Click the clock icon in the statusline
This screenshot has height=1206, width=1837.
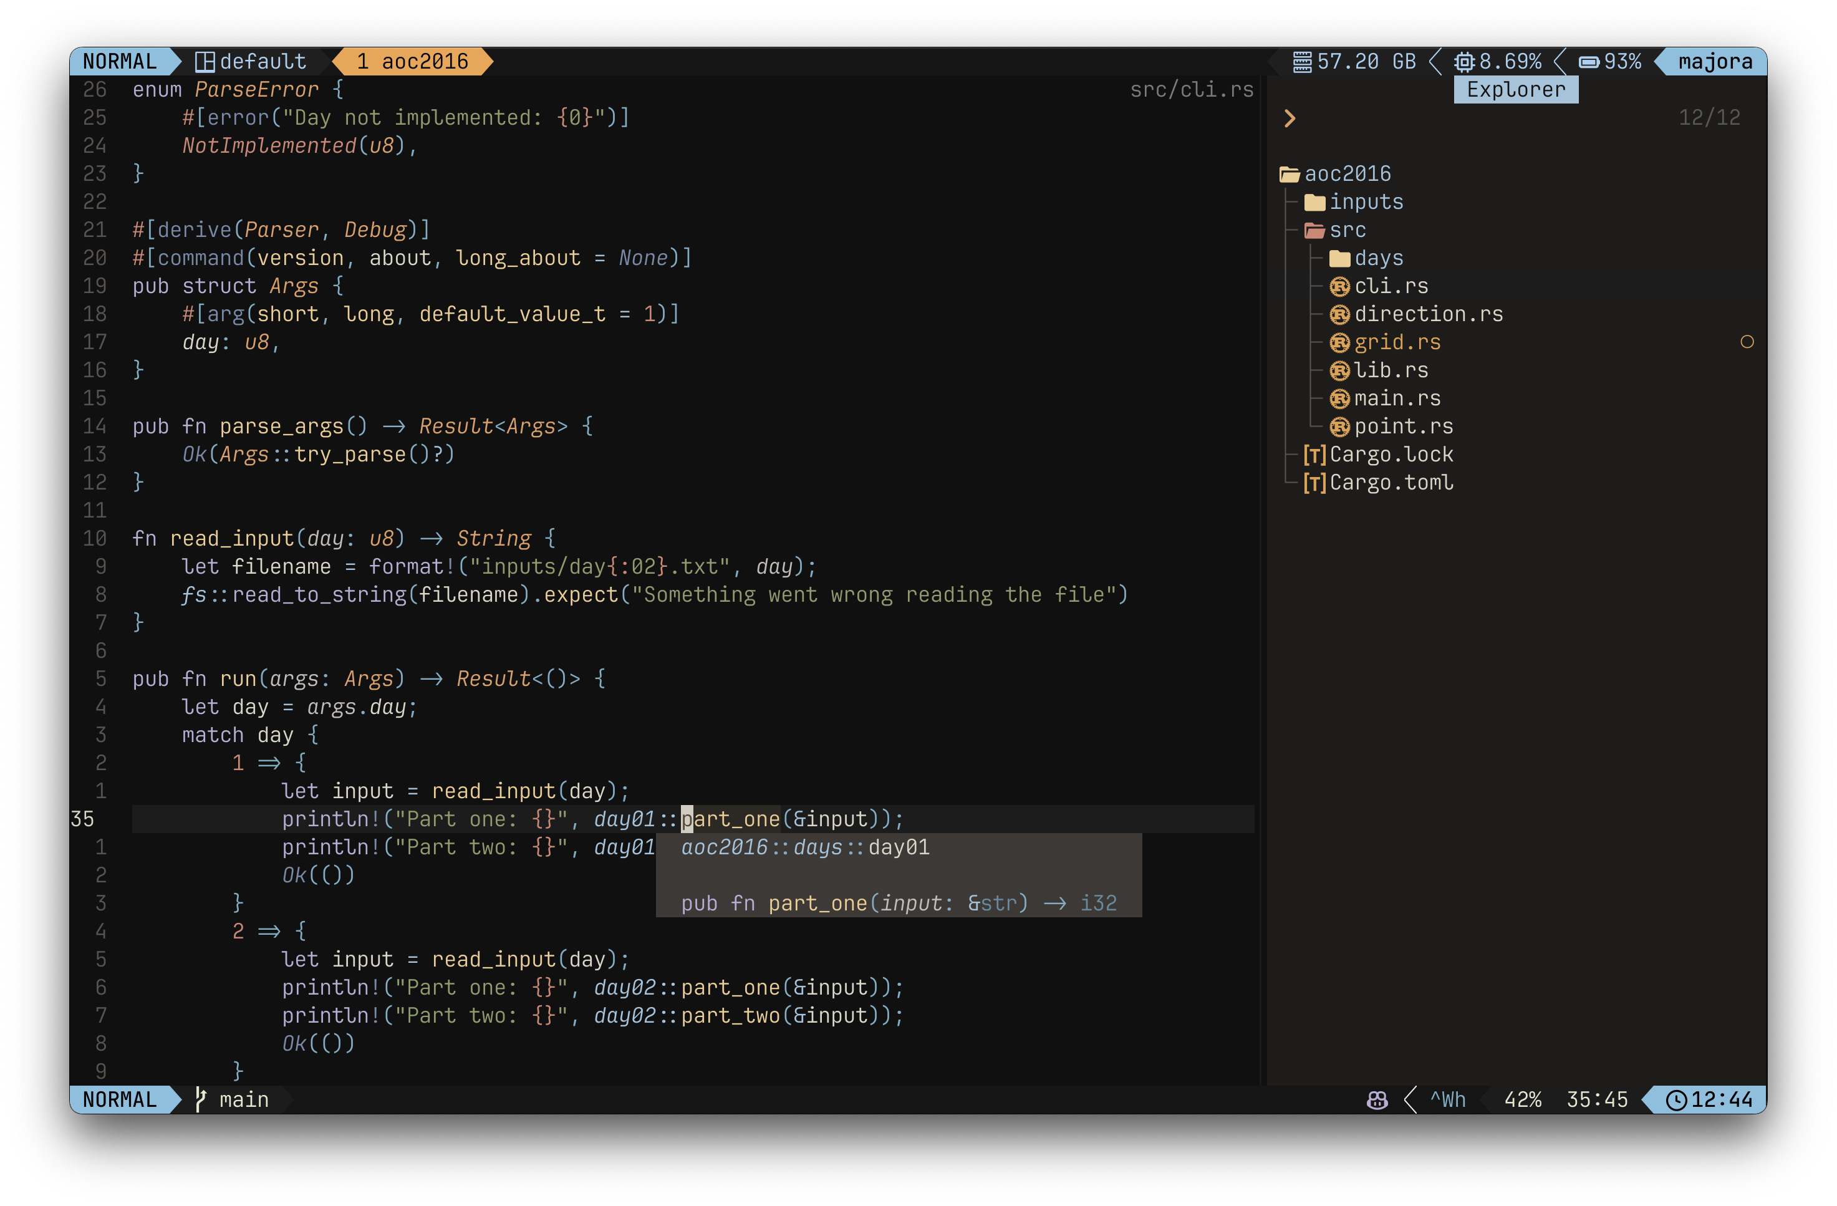pyautogui.click(x=1675, y=1099)
